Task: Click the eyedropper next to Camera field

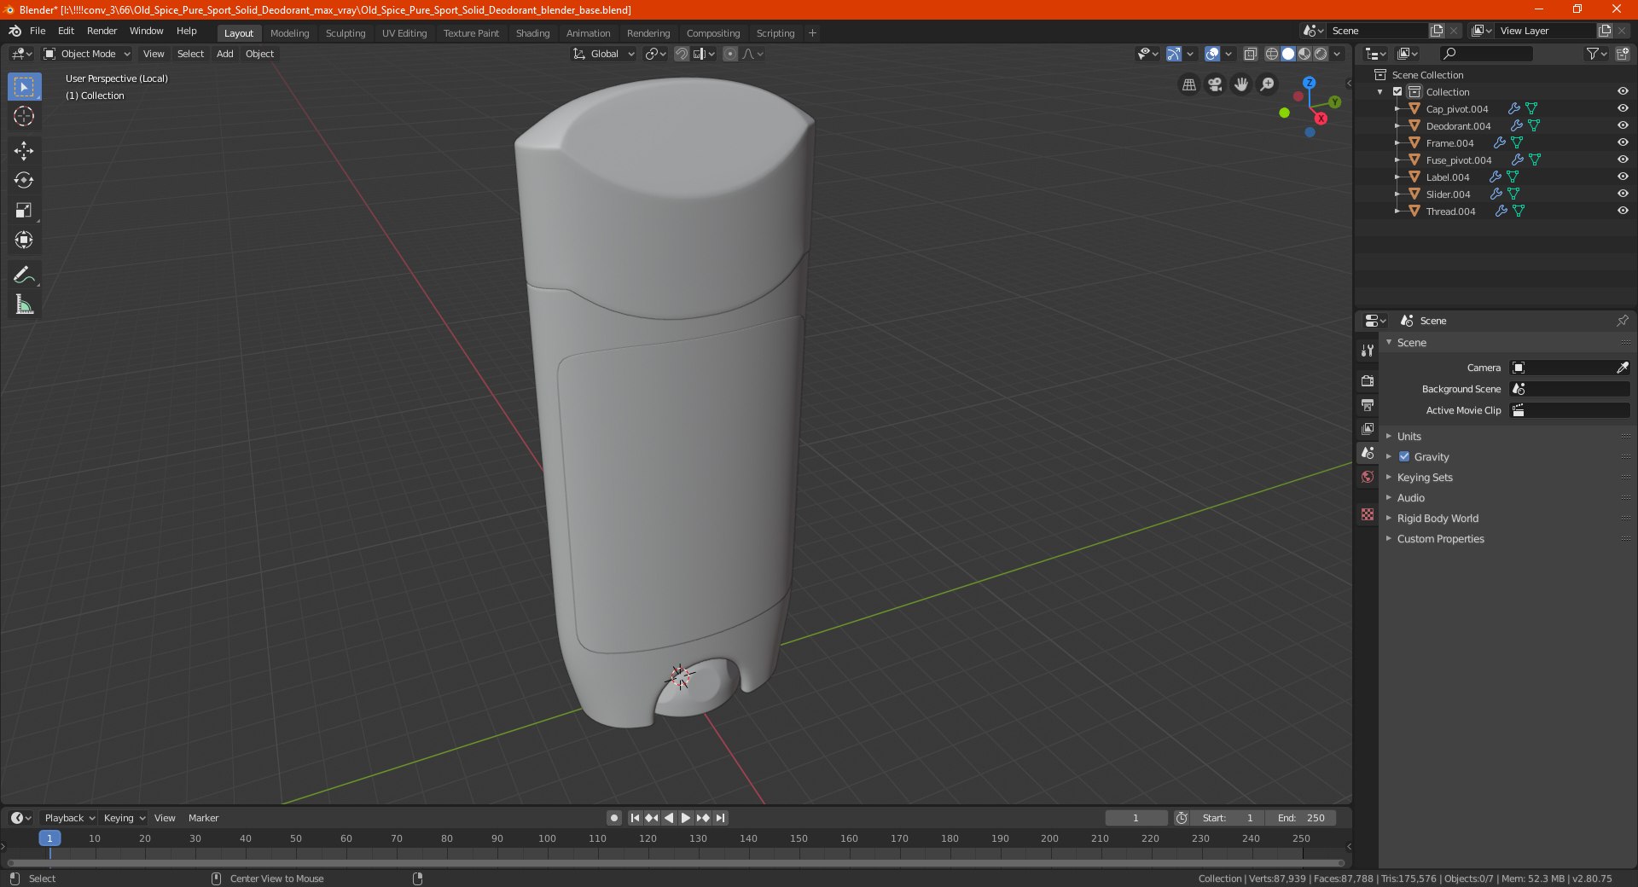Action: tap(1622, 368)
